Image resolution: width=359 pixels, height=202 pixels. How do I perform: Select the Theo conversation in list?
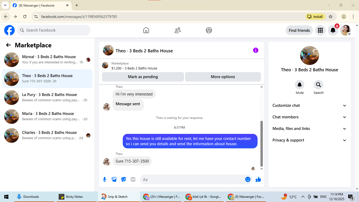[47, 79]
